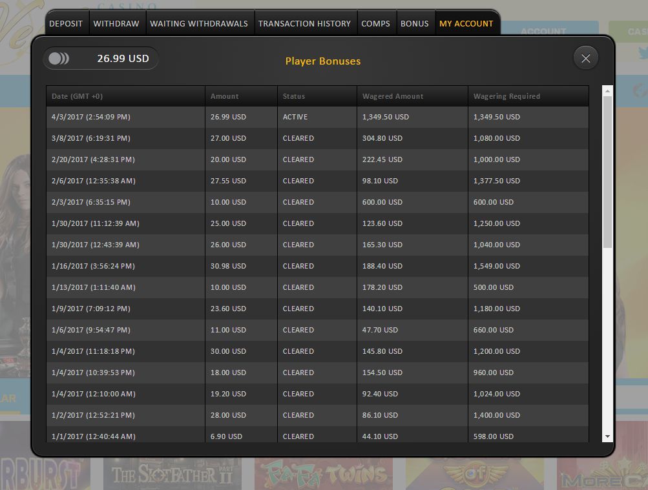Click the Wagering Required column header
Image resolution: width=648 pixels, height=490 pixels.
click(528, 96)
